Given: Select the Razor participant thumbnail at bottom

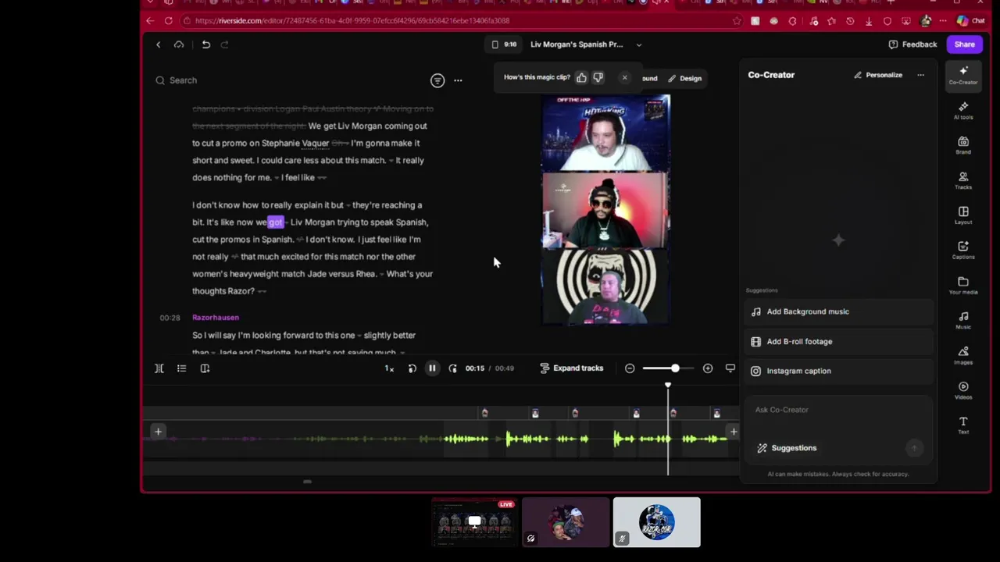Looking at the screenshot, I should tap(657, 522).
